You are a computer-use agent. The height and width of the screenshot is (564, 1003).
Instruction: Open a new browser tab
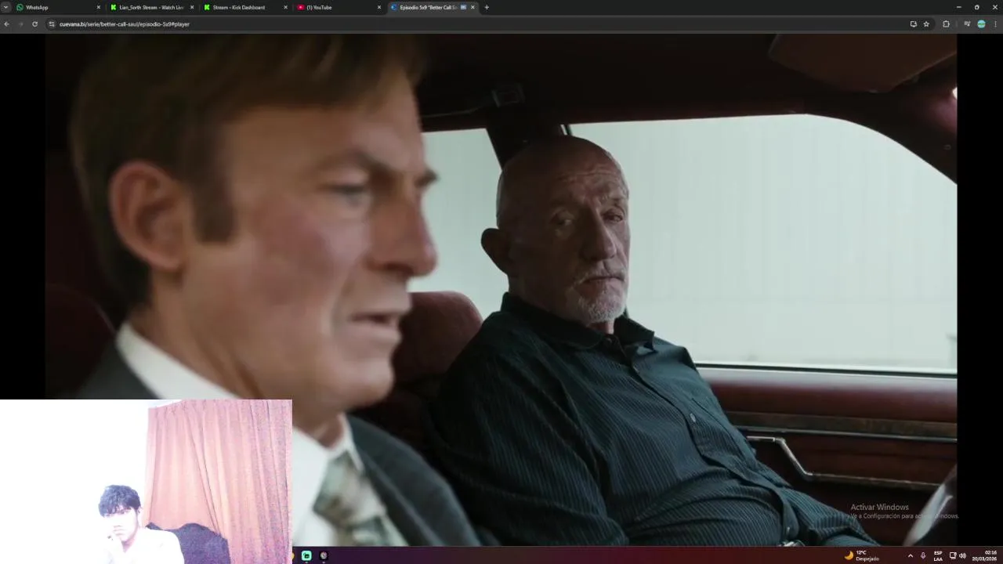click(487, 7)
